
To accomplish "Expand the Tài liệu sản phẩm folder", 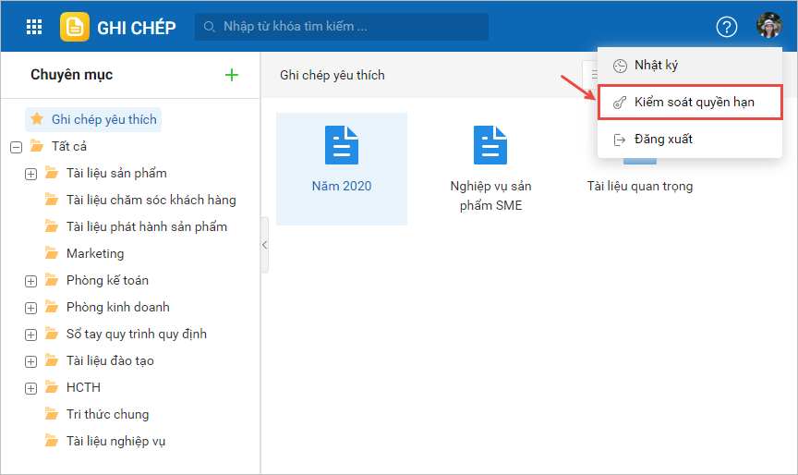I will point(30,174).
